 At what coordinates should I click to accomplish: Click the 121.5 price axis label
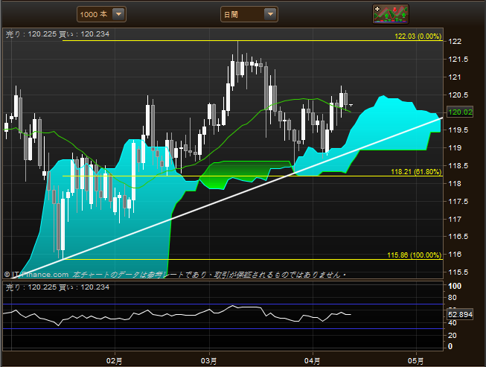point(458,60)
